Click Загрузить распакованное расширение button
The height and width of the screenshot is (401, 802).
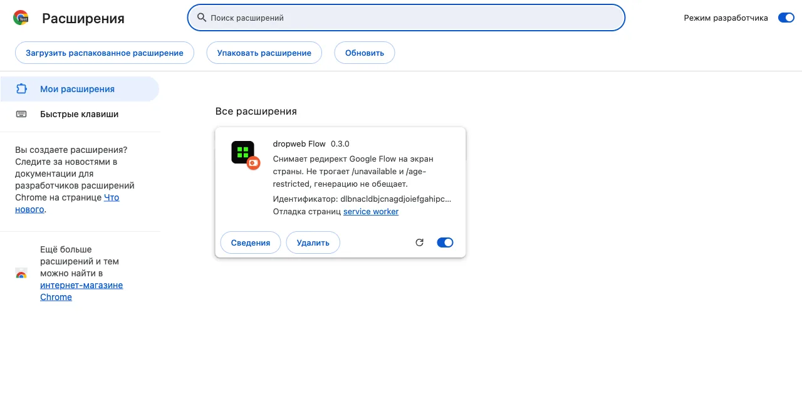pyautogui.click(x=105, y=53)
